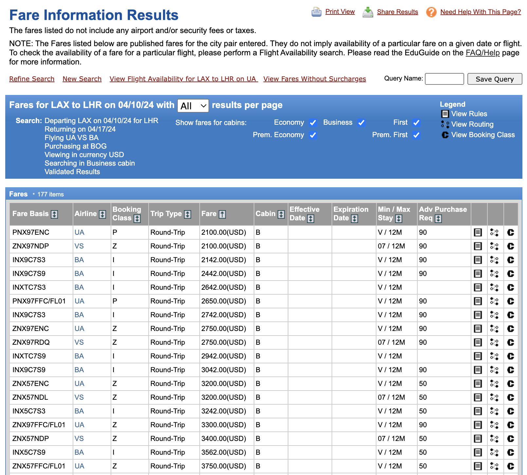Sort by Booking Class column
The width and height of the screenshot is (527, 475).
137,219
